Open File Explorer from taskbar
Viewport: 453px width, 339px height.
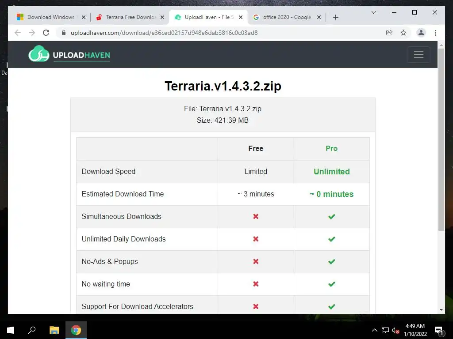54,330
